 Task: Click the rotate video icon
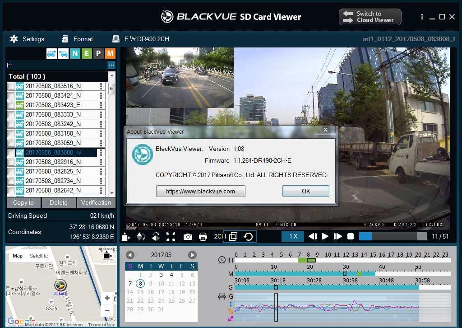[x=126, y=237]
